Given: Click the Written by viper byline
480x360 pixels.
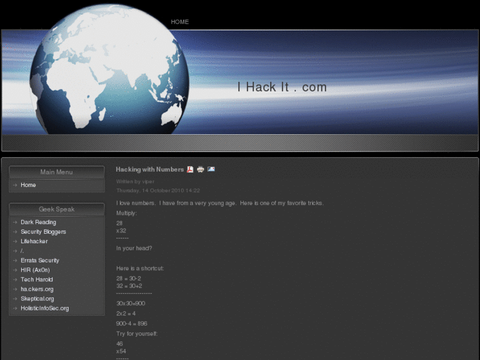Looking at the screenshot, I should 135,182.
